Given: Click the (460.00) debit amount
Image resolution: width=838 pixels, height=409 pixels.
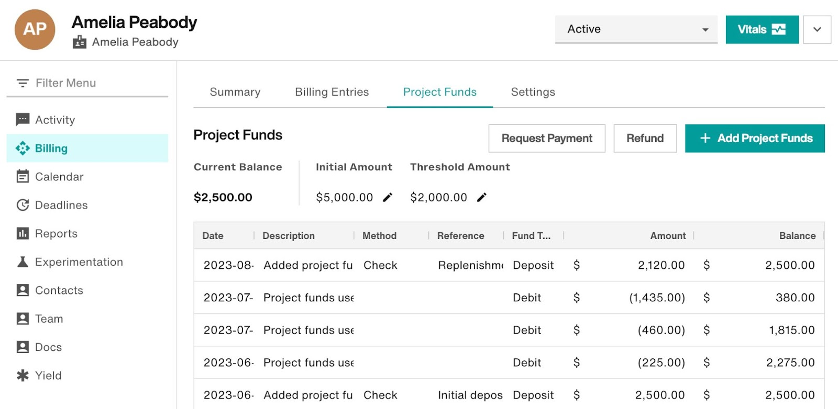Looking at the screenshot, I should coord(661,330).
